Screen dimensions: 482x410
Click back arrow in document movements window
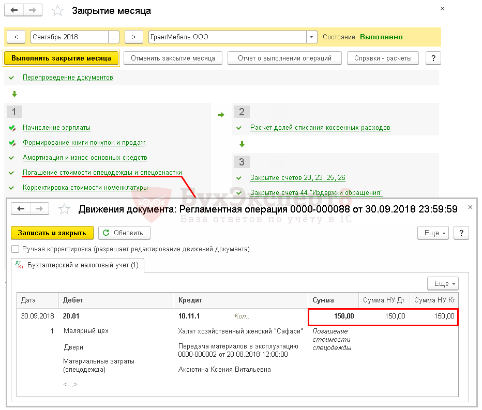click(x=21, y=208)
